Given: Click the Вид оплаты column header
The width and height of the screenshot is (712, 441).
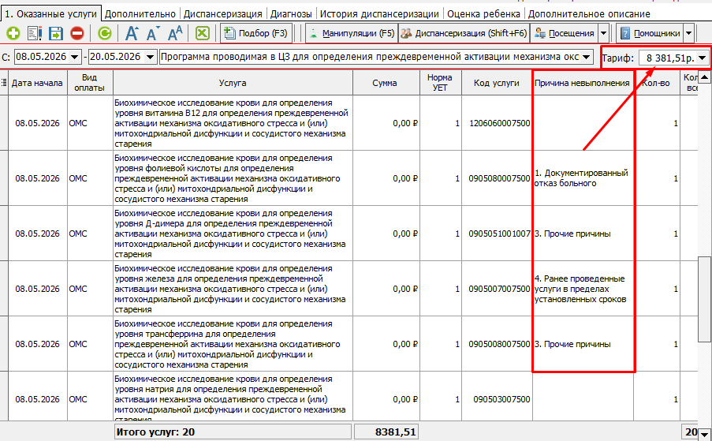Looking at the screenshot, I should (x=89, y=83).
